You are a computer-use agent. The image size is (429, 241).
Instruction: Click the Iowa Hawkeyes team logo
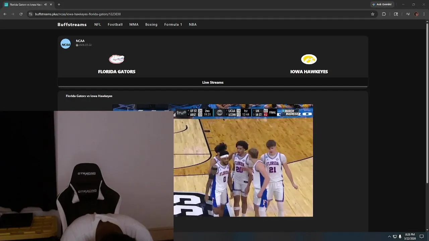click(x=309, y=59)
